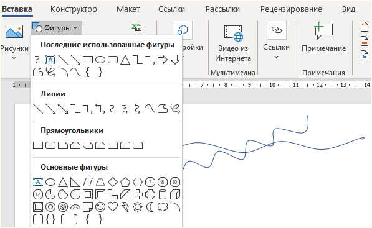Select the curve tool in Линии section
Viewport: 372px width, 228px height.
(150, 109)
